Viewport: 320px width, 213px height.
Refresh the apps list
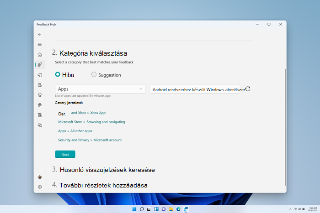pyautogui.click(x=248, y=89)
